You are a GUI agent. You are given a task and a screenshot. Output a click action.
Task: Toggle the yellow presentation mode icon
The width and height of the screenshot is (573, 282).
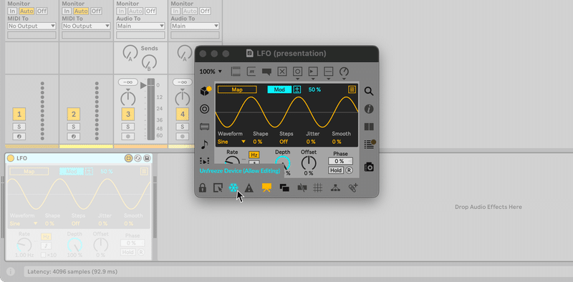pyautogui.click(x=266, y=188)
